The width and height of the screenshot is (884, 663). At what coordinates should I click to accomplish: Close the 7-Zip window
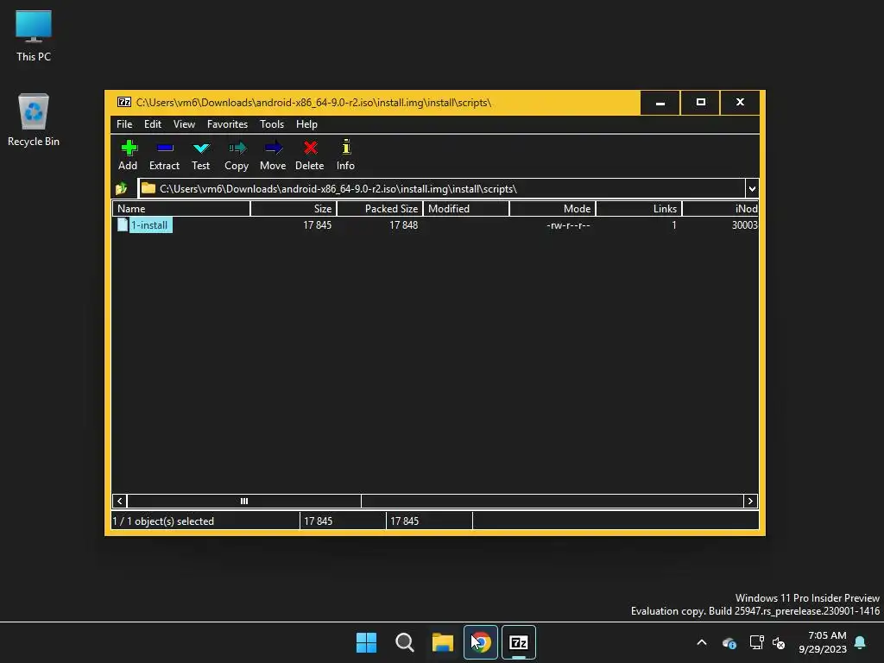tap(740, 103)
